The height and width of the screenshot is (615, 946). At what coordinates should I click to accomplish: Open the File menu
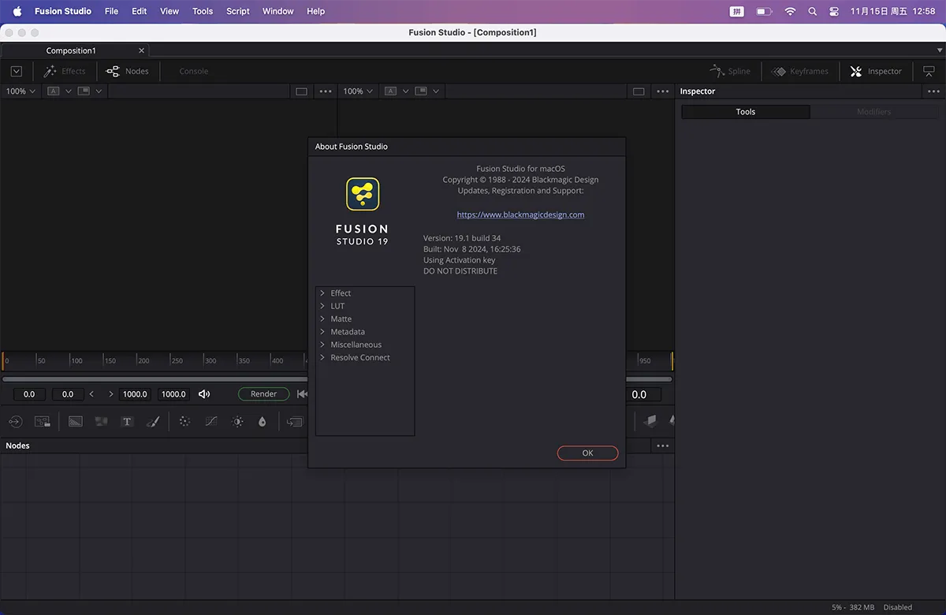[112, 11]
